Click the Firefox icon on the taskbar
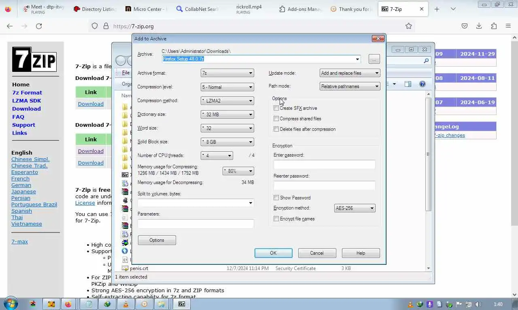 click(x=68, y=304)
